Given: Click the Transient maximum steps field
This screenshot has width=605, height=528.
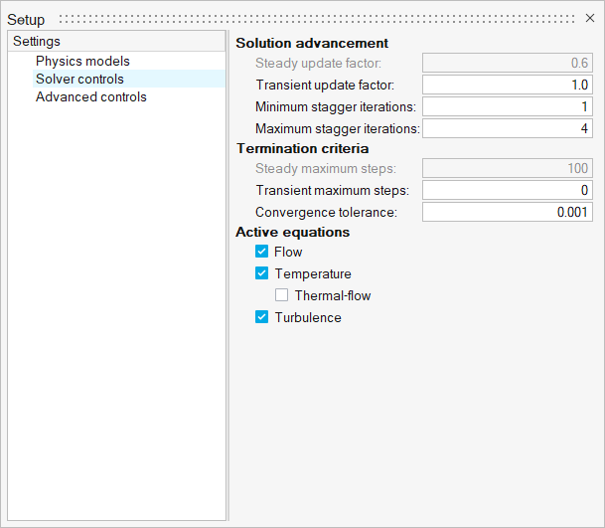Looking at the screenshot, I should click(508, 190).
